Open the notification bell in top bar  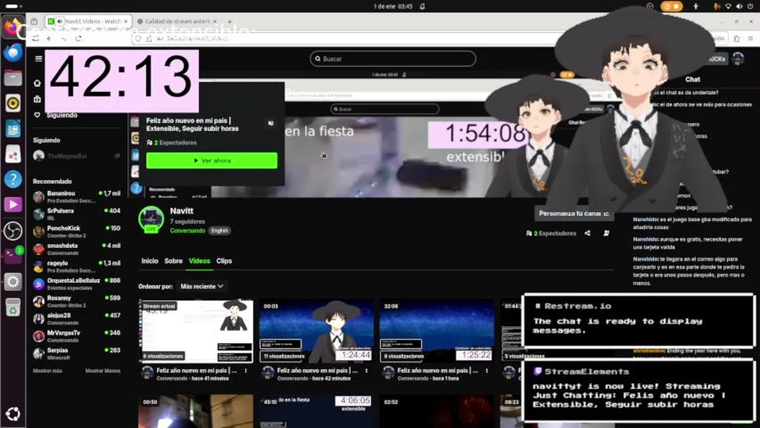(423, 6)
